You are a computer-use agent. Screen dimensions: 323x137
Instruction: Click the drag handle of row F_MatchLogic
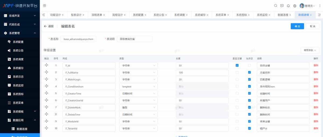(46, 79)
